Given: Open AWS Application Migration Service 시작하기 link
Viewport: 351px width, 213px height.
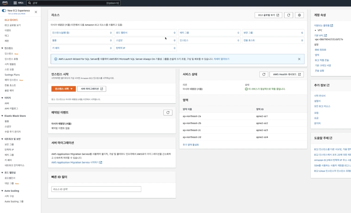Looking at the screenshot, I should click(77, 162).
